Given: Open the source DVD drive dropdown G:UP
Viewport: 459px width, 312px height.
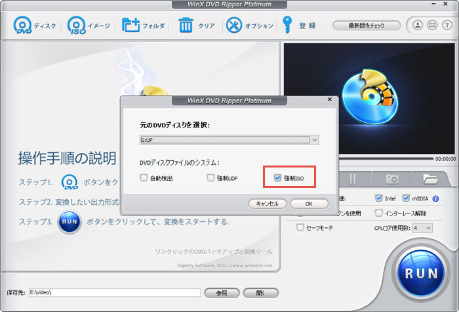Looking at the screenshot, I should [x=229, y=140].
